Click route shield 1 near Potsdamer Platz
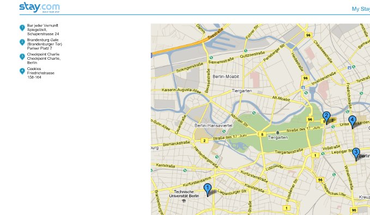This screenshot has height=215, width=370. 315,155
